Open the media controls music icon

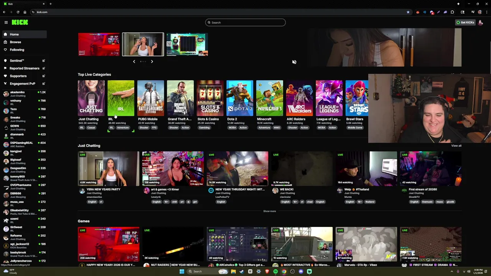[x=473, y=12]
